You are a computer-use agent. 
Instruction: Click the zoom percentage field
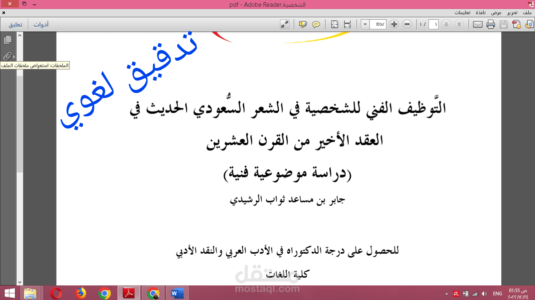(x=379, y=24)
